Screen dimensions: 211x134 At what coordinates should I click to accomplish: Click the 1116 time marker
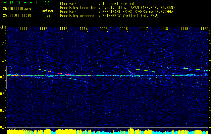click(x=124, y=29)
